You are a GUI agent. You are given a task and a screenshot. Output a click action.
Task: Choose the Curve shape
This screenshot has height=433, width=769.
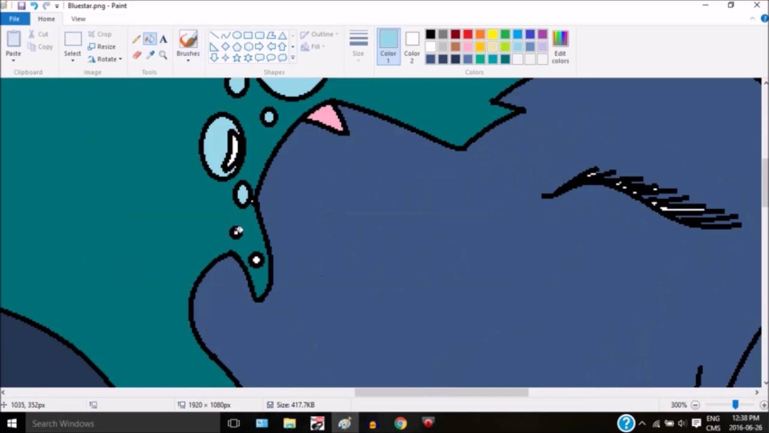click(225, 35)
